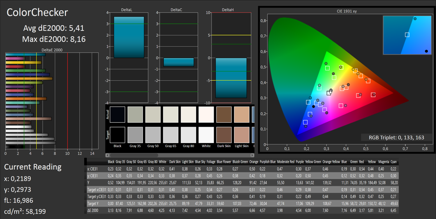Select the Actual Dark Skin swatch
Screen dimensions: 436x219
coord(224,114)
